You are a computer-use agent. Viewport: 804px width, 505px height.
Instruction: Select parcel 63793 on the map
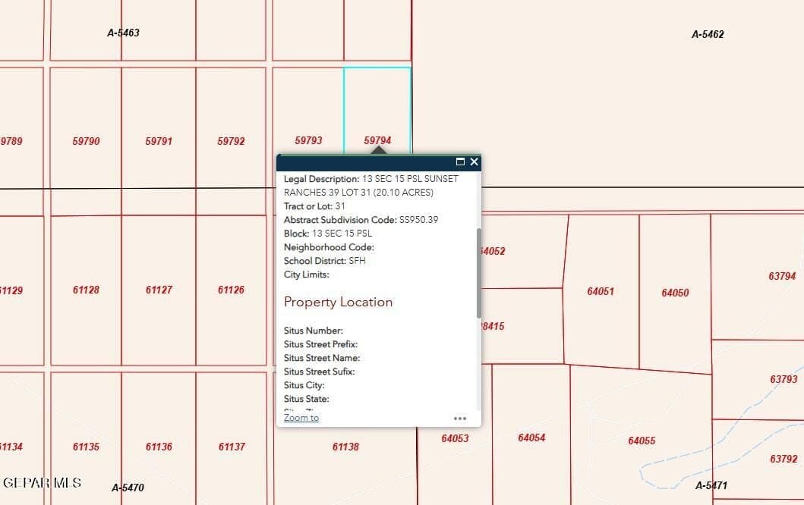(784, 380)
